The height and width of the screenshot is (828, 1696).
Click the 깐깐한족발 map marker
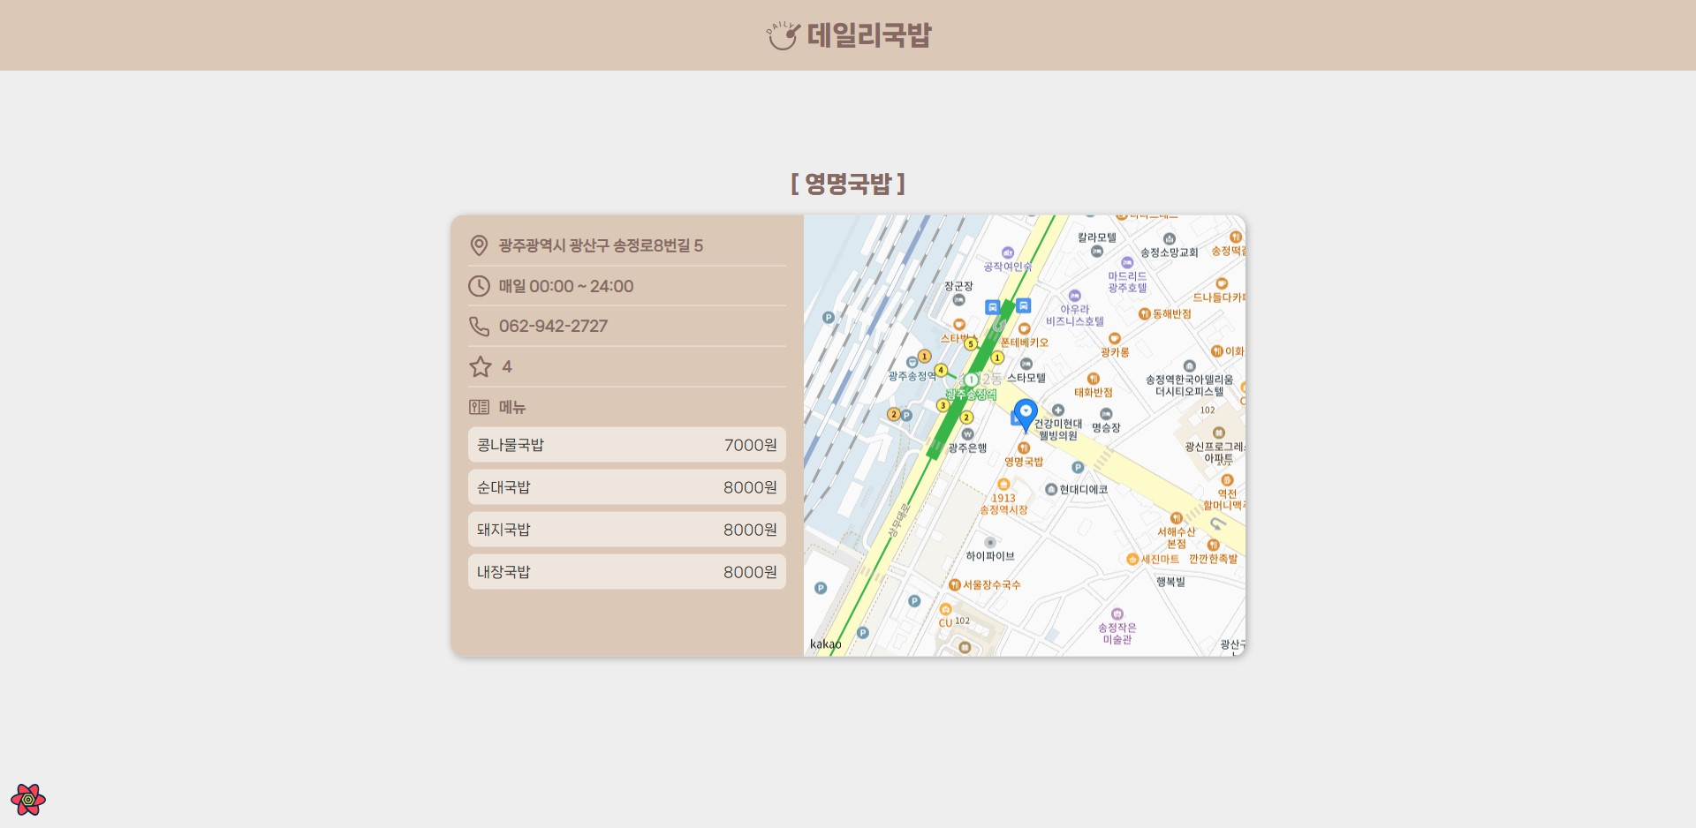1213,546
